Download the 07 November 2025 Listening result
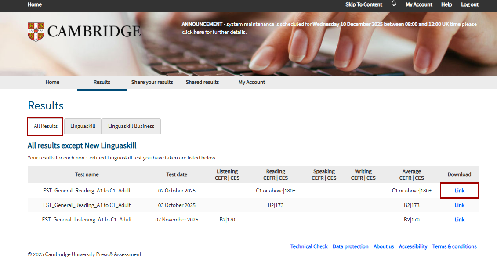Viewport: 497px width, 261px height. [x=459, y=220]
